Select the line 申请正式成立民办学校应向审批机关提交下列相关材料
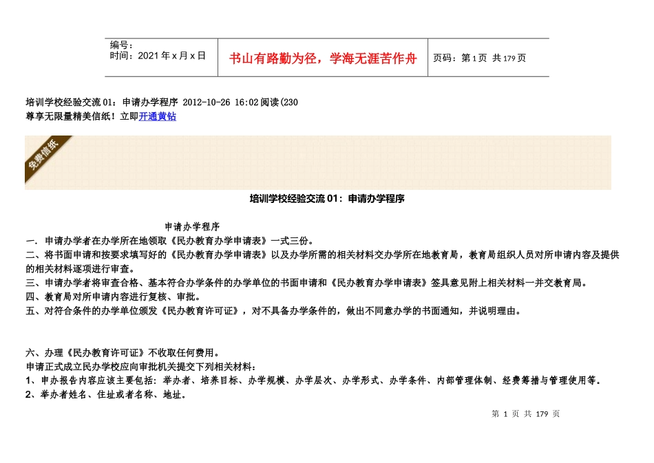Screen dimensions: 654x463 (141, 367)
